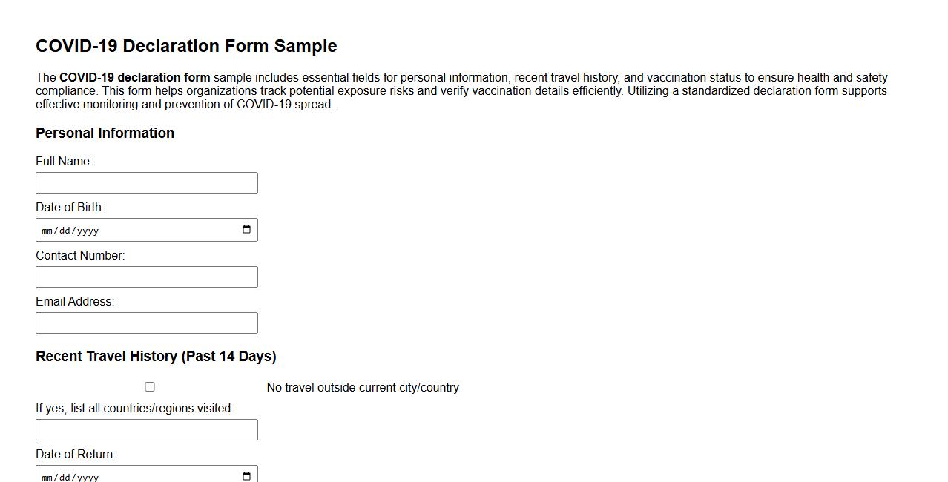
Task: Click the Personal Information section heading
Action: (x=105, y=133)
